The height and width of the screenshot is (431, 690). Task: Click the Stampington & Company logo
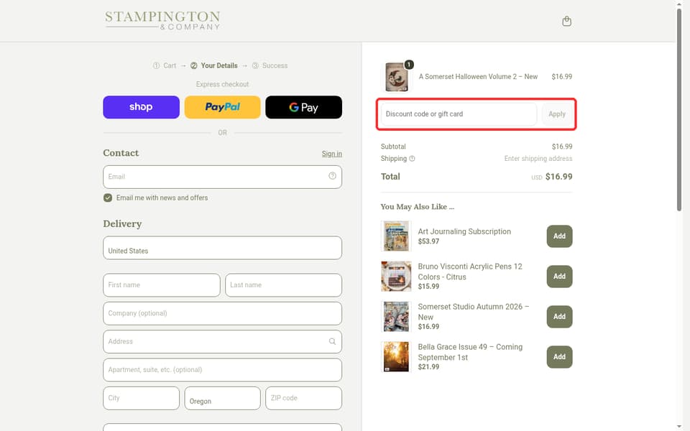[x=162, y=21]
